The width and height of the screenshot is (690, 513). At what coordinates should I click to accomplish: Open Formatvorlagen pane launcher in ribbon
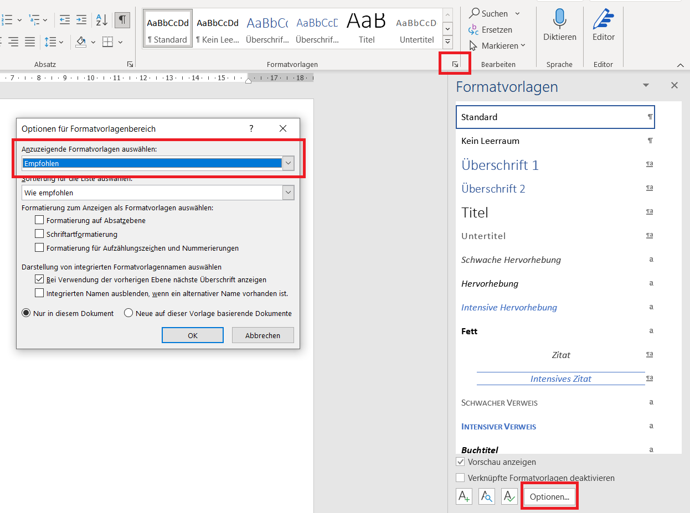pyautogui.click(x=455, y=64)
